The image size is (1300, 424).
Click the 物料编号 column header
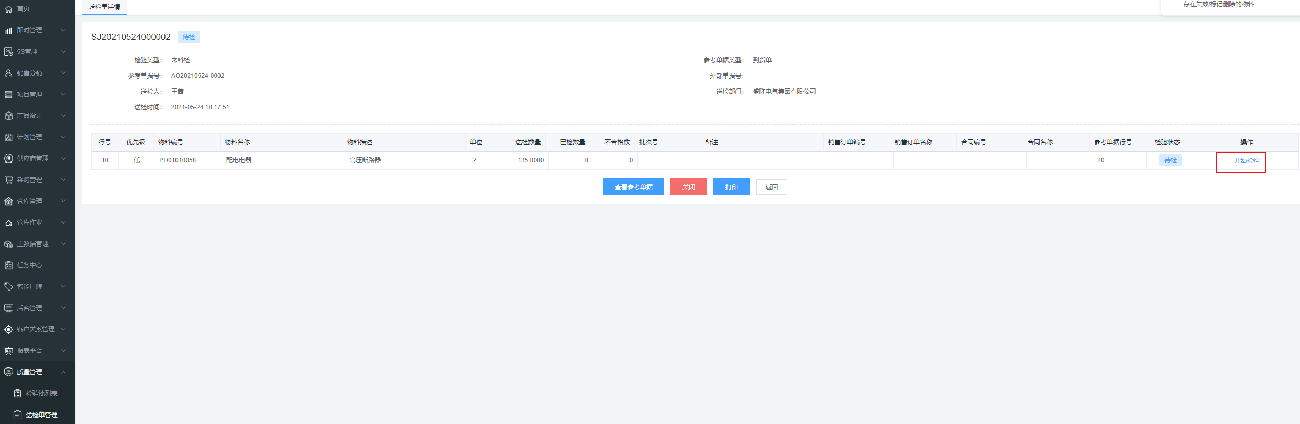(171, 142)
